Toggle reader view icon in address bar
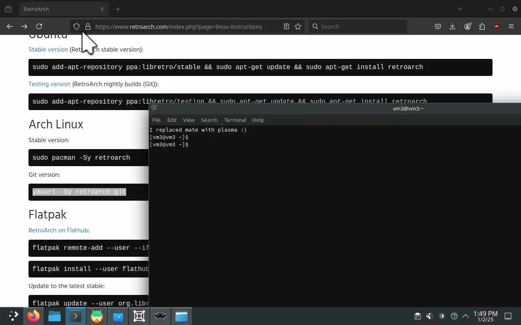The image size is (521, 325). (x=287, y=26)
